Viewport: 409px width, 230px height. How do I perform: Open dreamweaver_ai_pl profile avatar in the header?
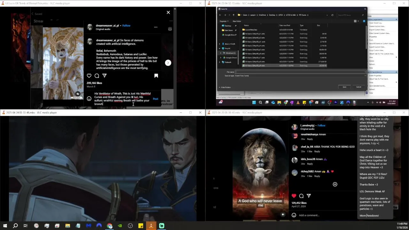click(x=90, y=27)
